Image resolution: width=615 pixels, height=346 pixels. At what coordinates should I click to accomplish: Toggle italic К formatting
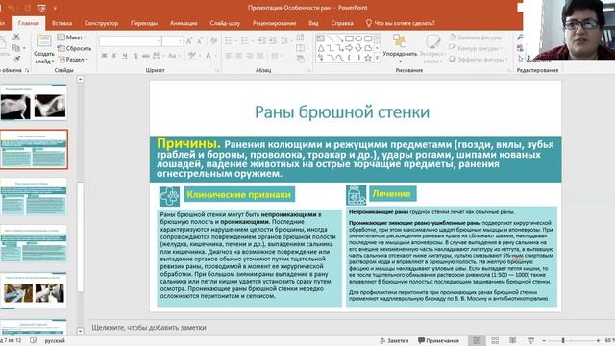114,56
